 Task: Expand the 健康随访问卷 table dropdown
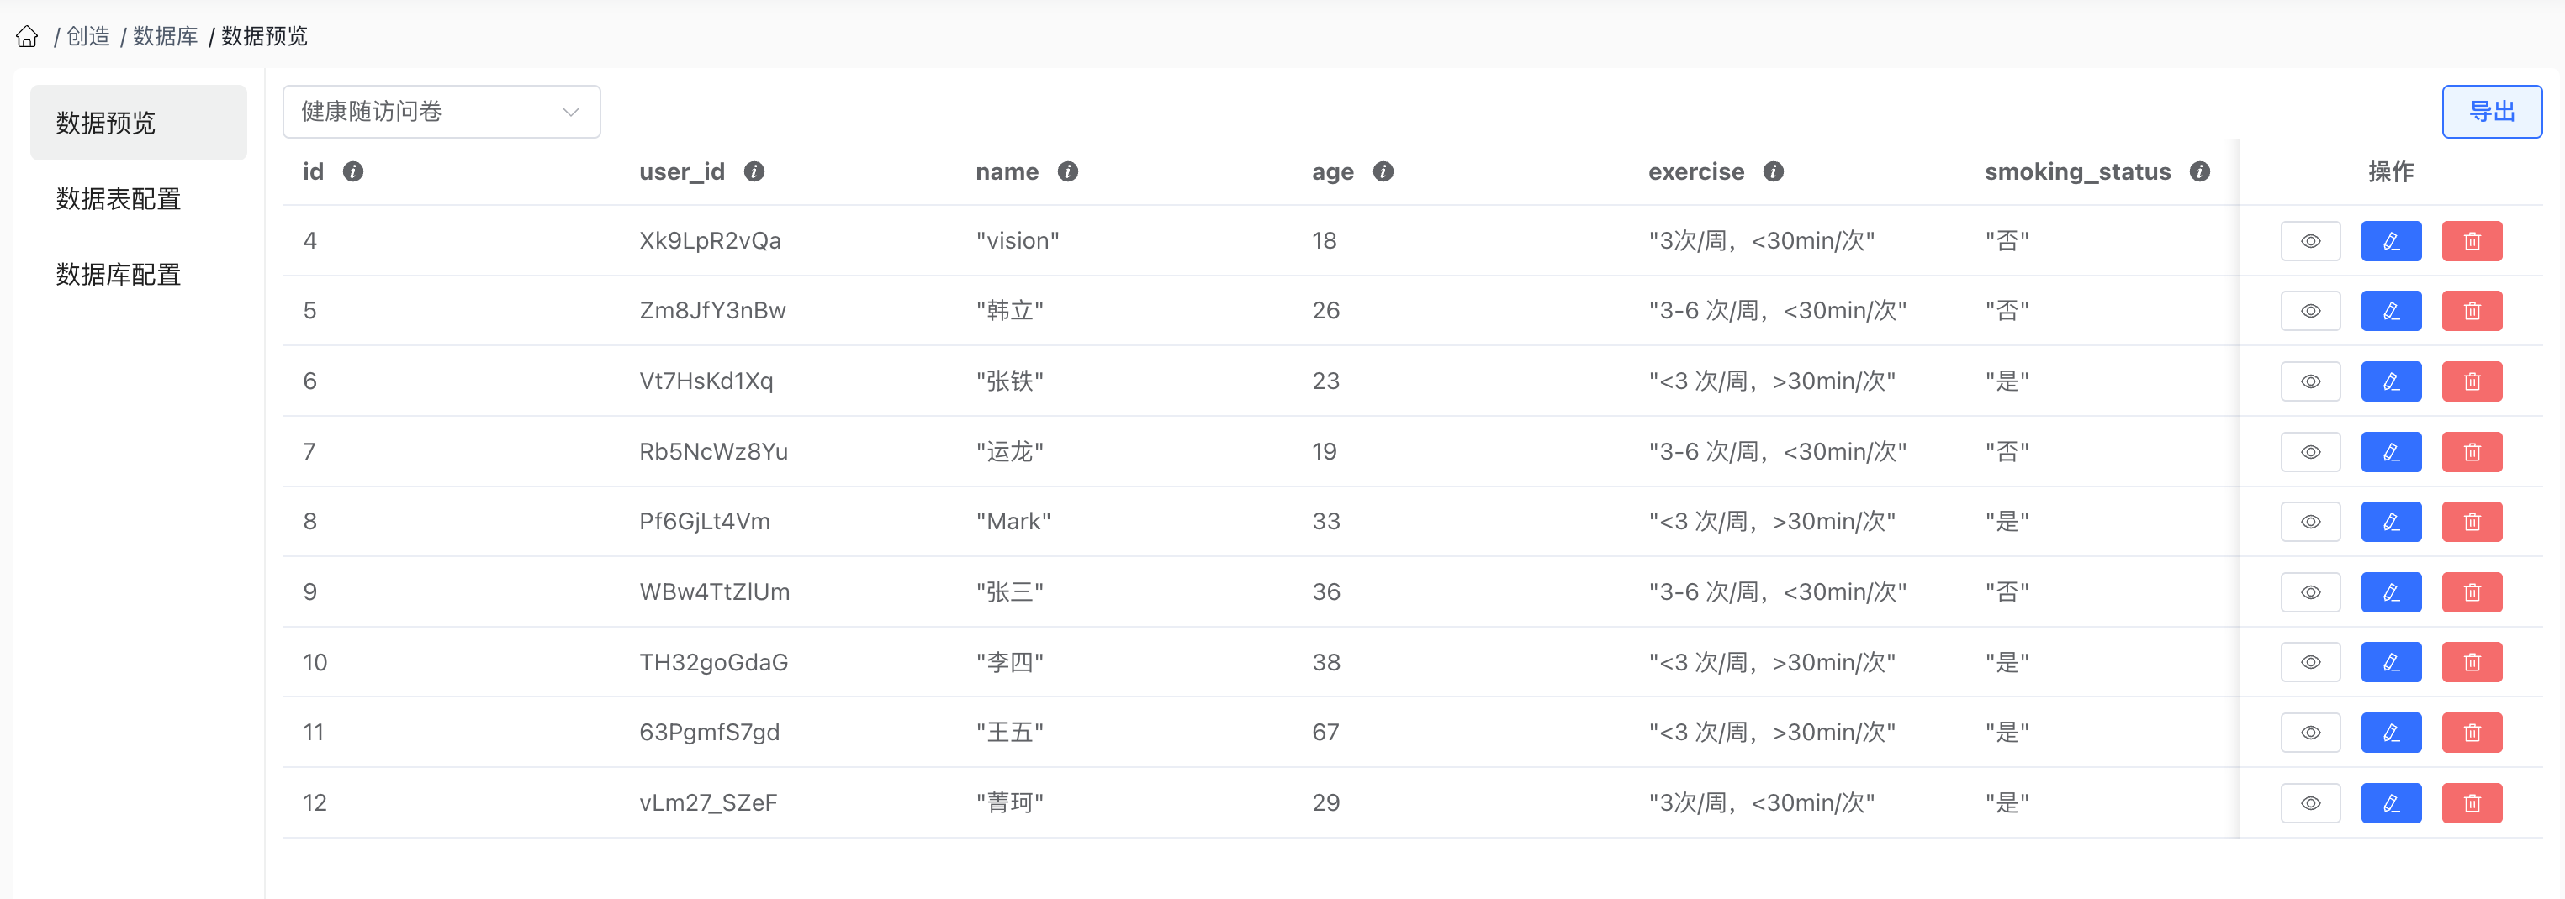442,112
